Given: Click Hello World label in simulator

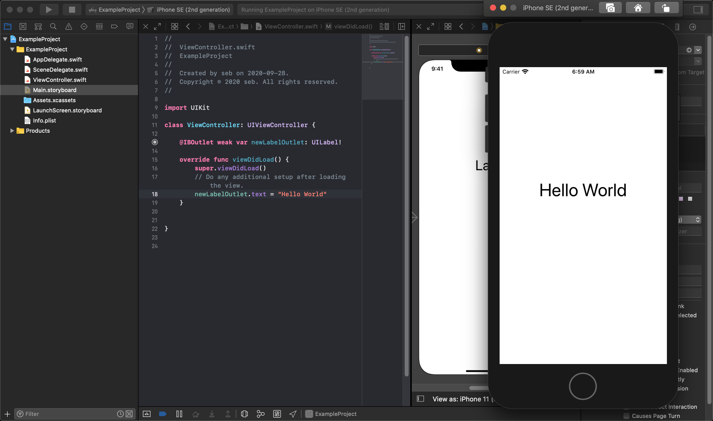Looking at the screenshot, I should (583, 190).
